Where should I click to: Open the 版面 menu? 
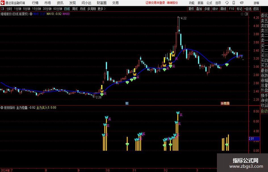point(201,3)
